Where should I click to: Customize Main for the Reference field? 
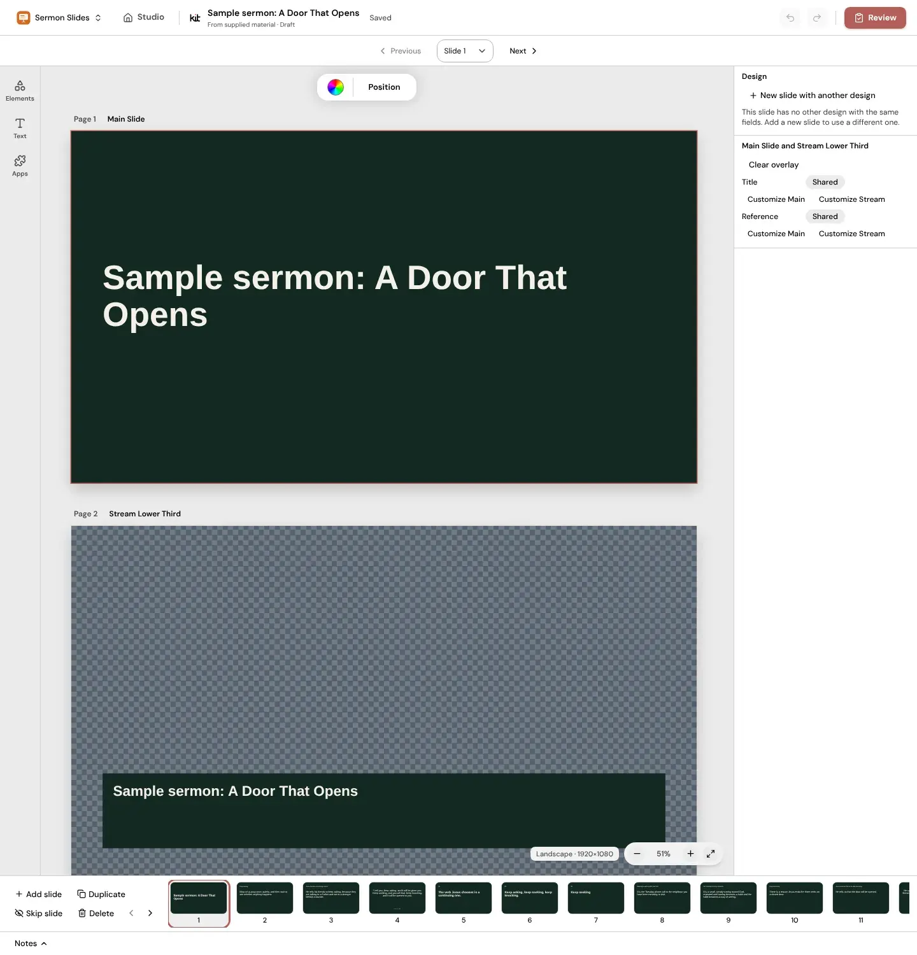coord(776,234)
